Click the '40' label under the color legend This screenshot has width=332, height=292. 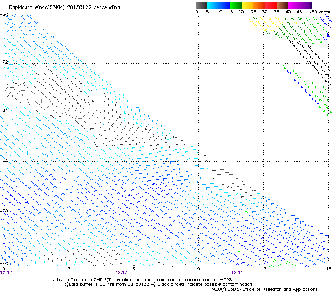pyautogui.click(x=288, y=12)
